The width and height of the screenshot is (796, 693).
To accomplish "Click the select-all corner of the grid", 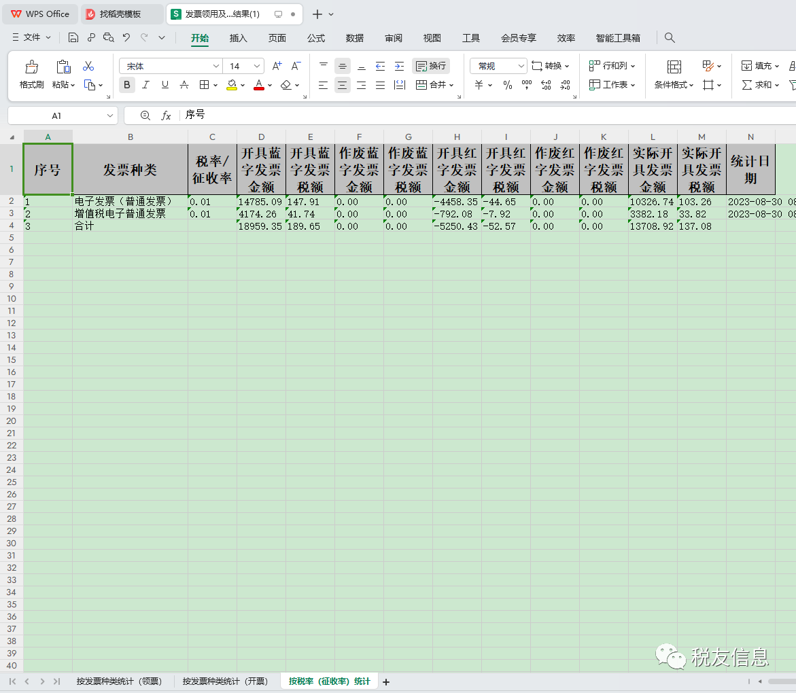I will (12, 137).
